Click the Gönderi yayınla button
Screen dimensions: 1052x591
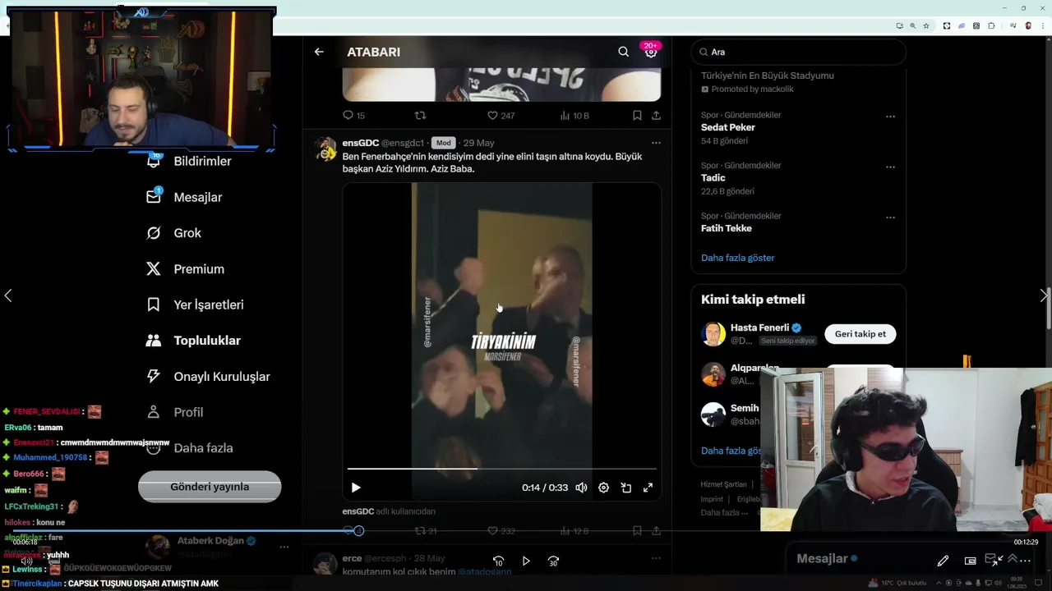point(210,487)
